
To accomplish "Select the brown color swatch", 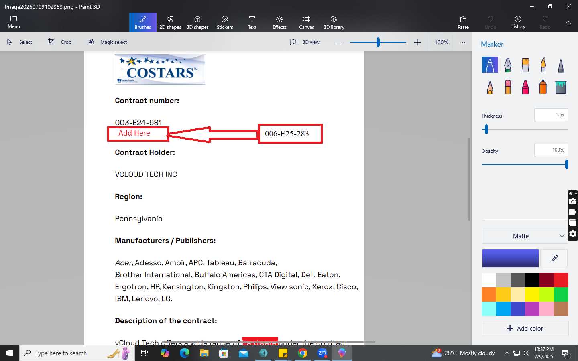I will pyautogui.click(x=561, y=309).
